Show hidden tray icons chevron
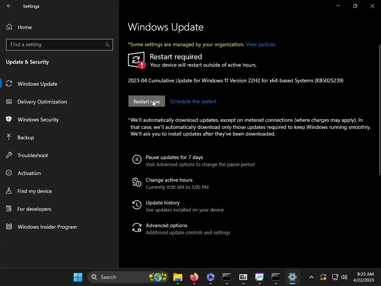 click(x=311, y=277)
